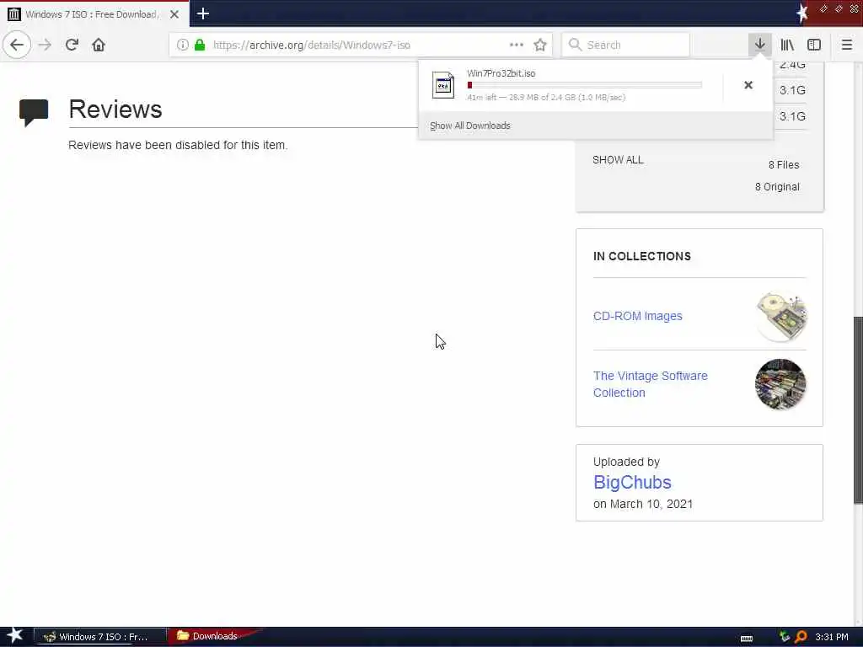Click the Reviews speech bubble icon
This screenshot has width=863, height=647.
pos(34,112)
